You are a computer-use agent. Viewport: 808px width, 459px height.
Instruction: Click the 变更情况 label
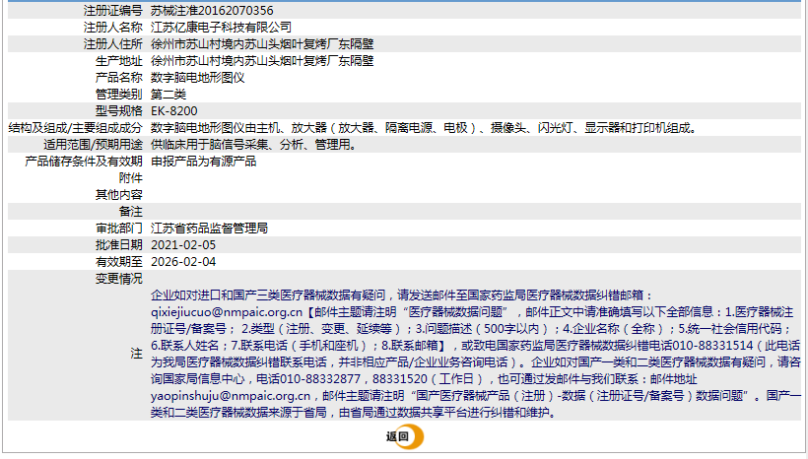[118, 279]
